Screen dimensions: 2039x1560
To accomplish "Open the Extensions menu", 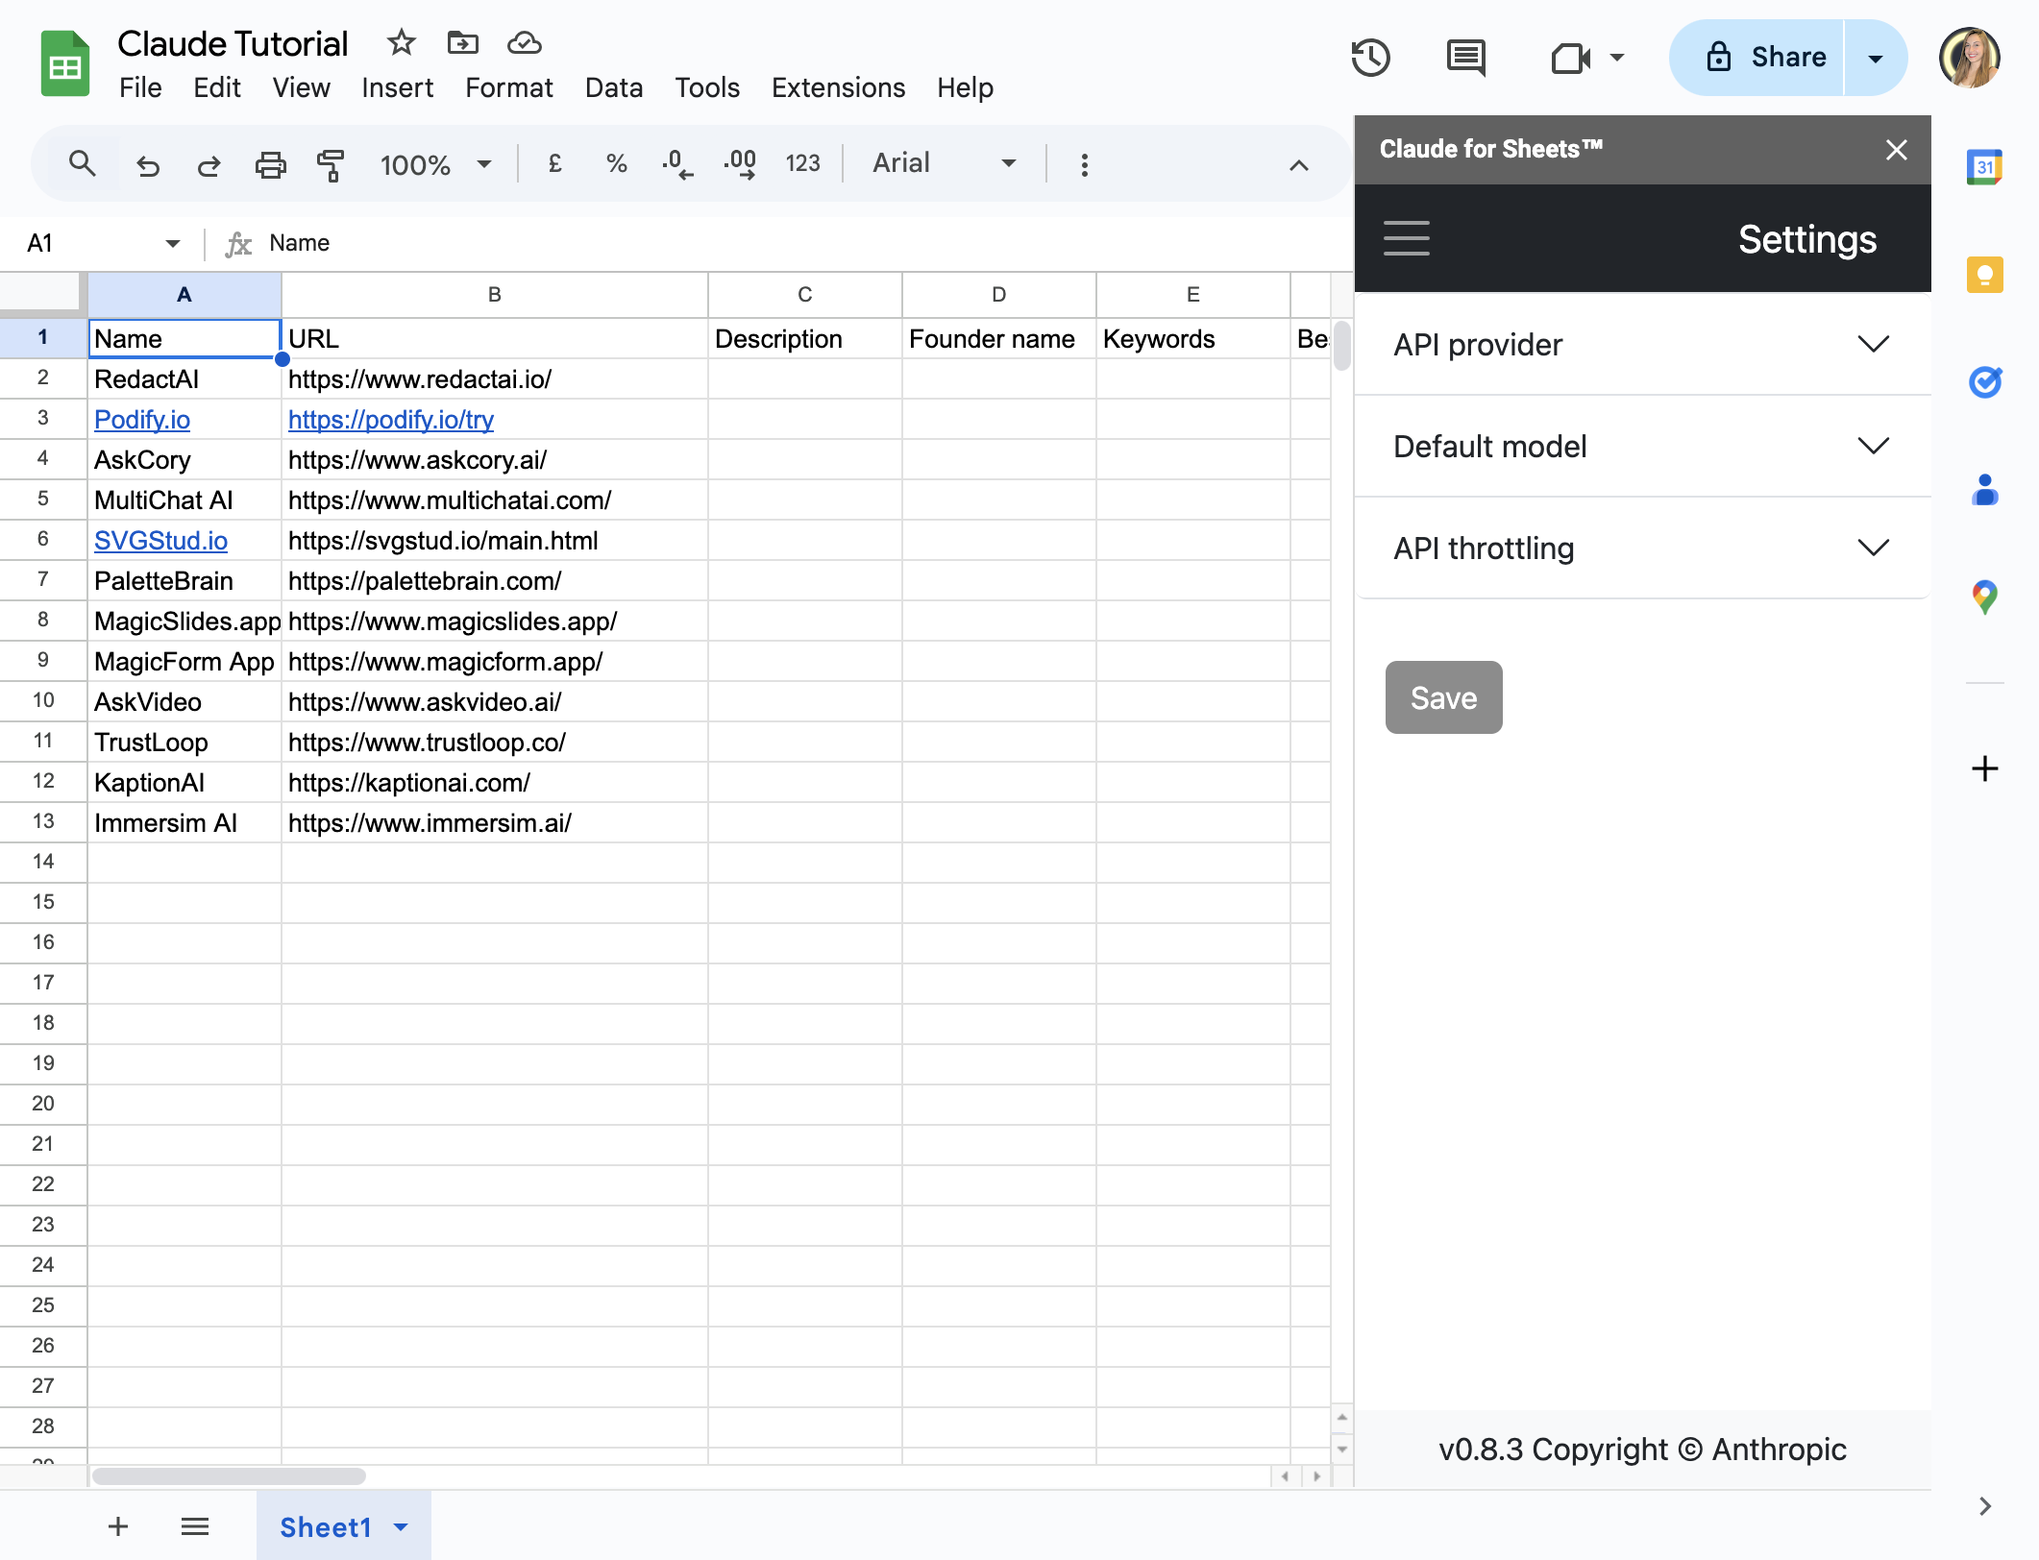I will click(x=838, y=88).
